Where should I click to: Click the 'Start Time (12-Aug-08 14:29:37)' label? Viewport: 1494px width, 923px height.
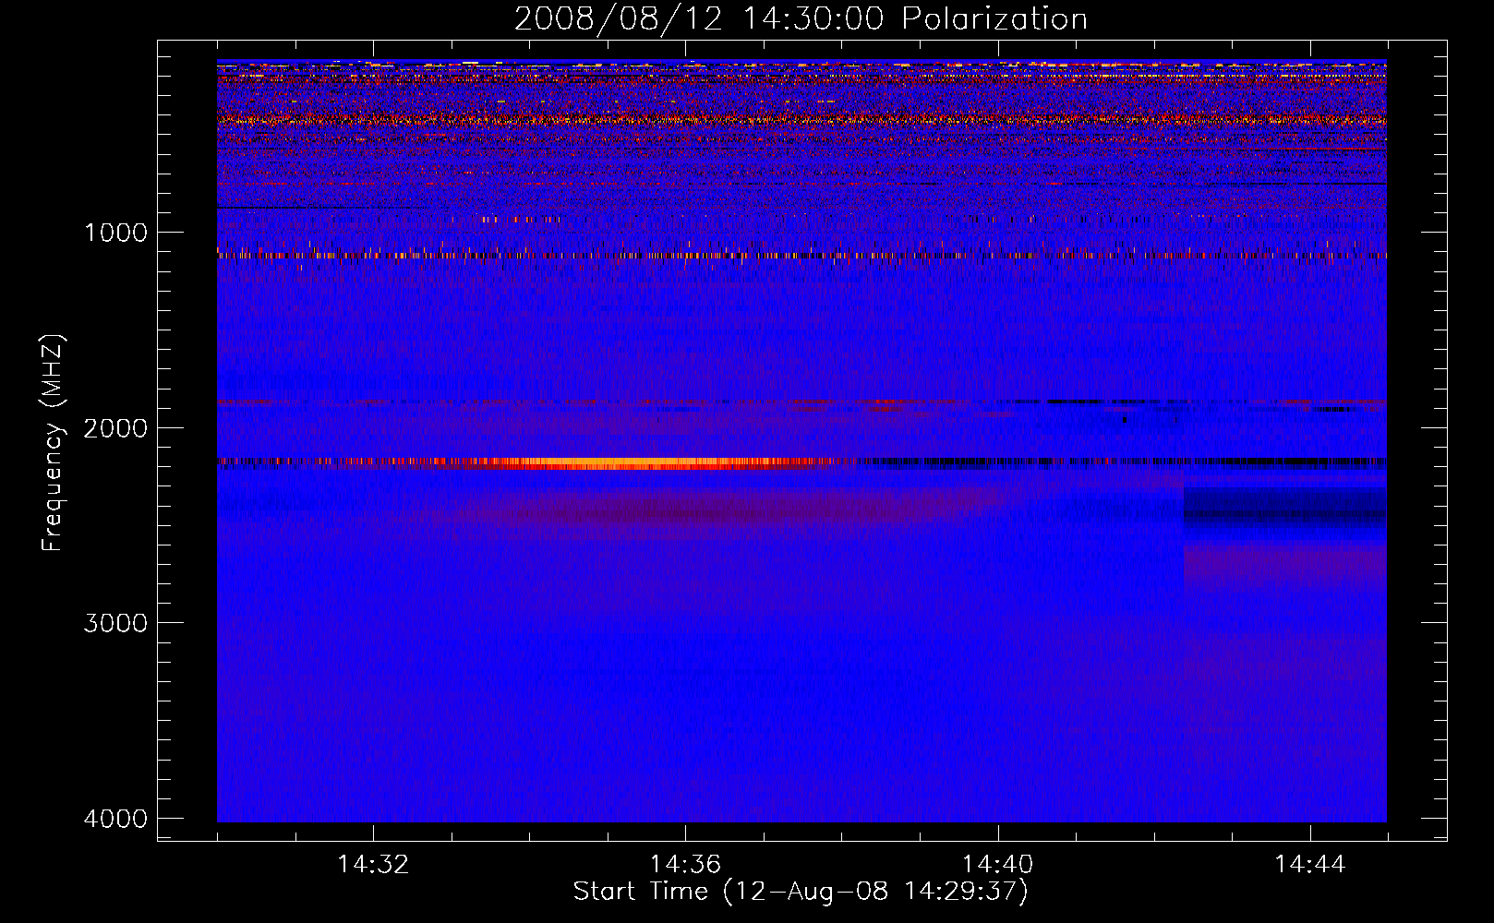tap(801, 892)
